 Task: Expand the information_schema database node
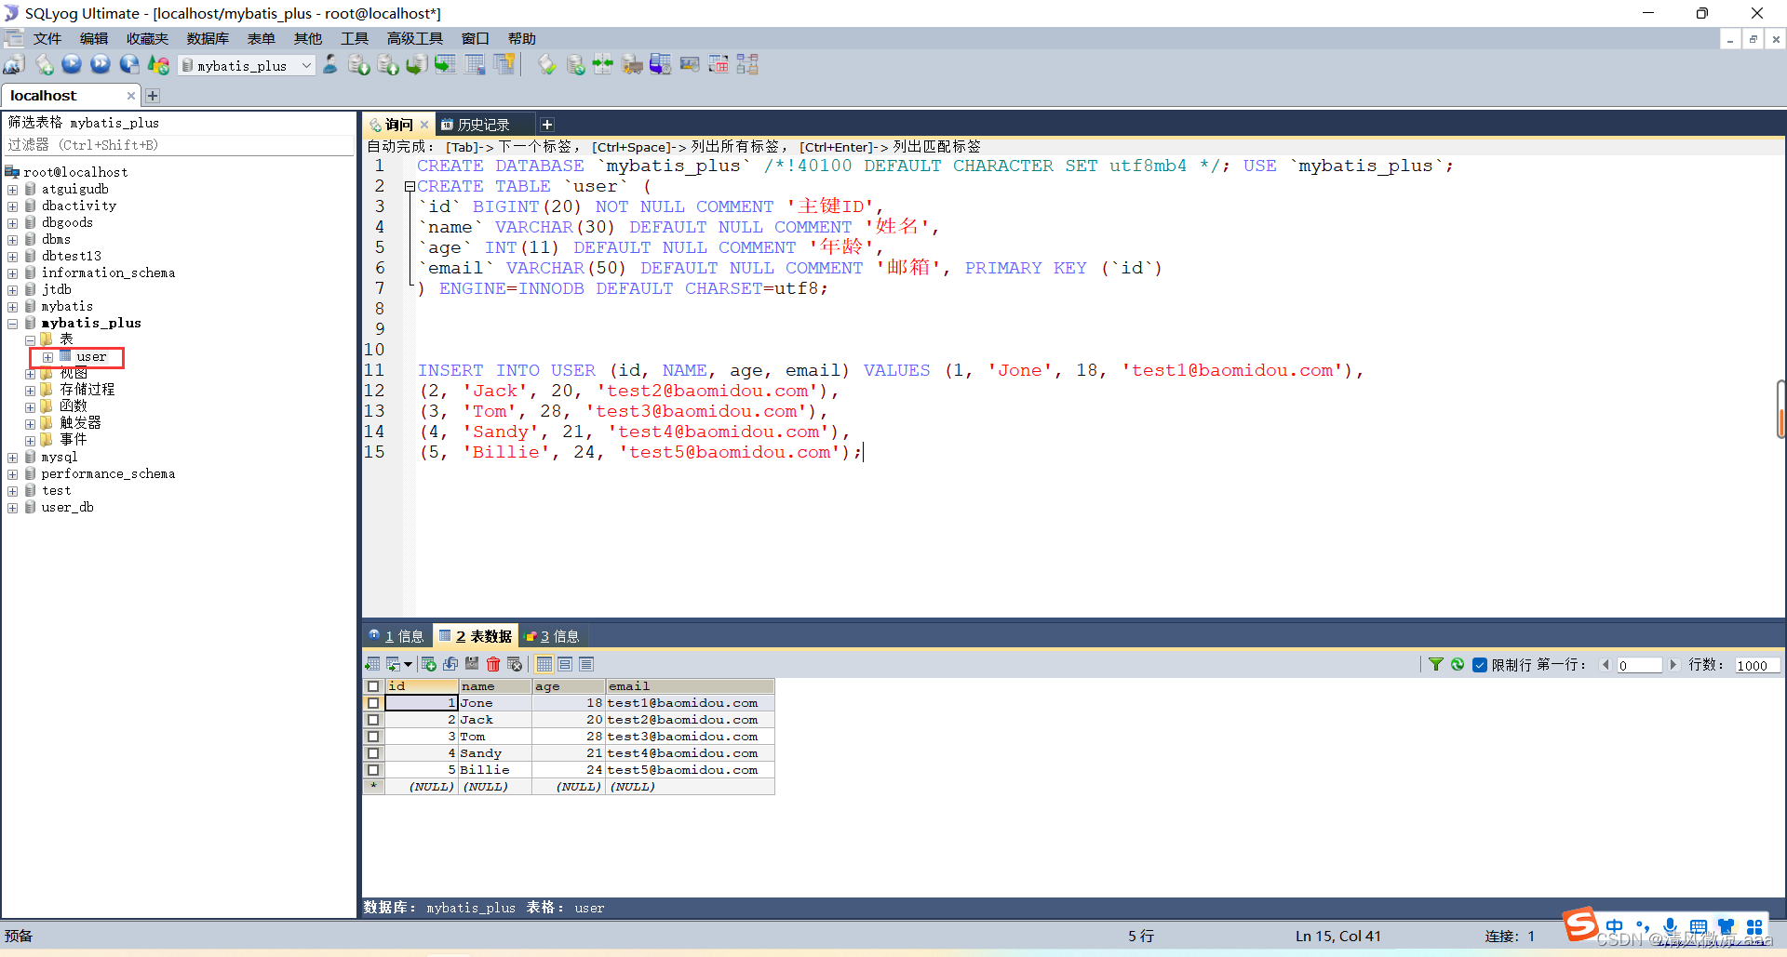(x=13, y=273)
